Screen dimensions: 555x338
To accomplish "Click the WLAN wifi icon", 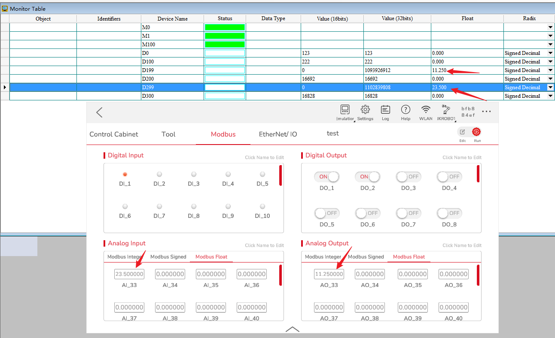I will (x=426, y=110).
